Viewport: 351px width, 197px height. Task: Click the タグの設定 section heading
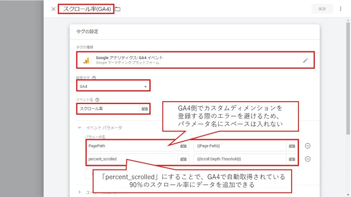coord(87,31)
